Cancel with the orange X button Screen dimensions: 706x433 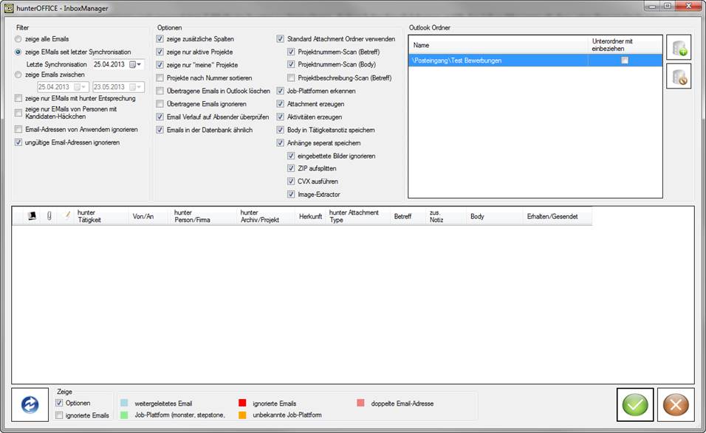point(676,405)
